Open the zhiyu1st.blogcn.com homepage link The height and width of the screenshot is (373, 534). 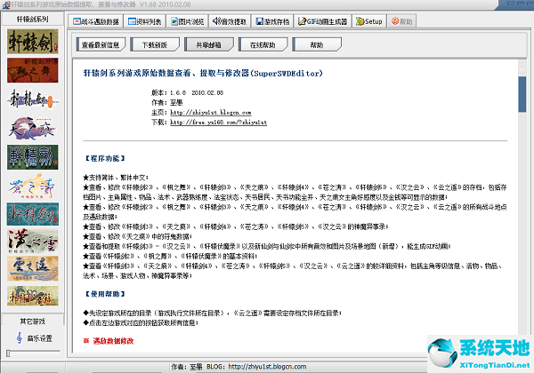coord(210,113)
